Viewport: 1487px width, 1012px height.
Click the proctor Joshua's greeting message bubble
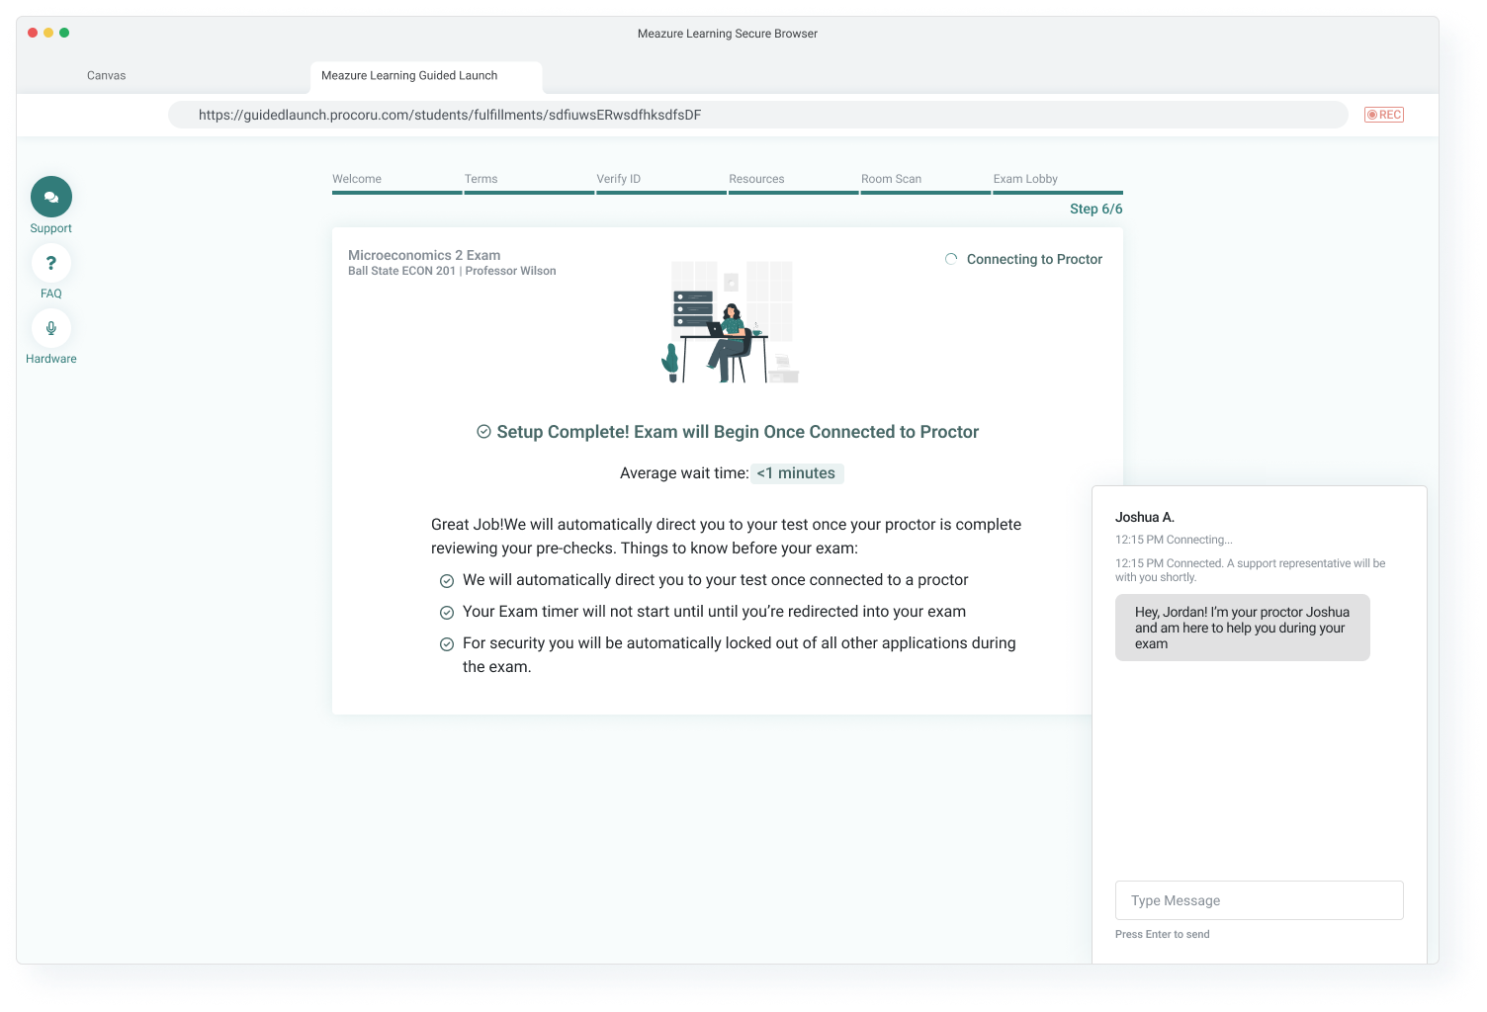tap(1242, 628)
